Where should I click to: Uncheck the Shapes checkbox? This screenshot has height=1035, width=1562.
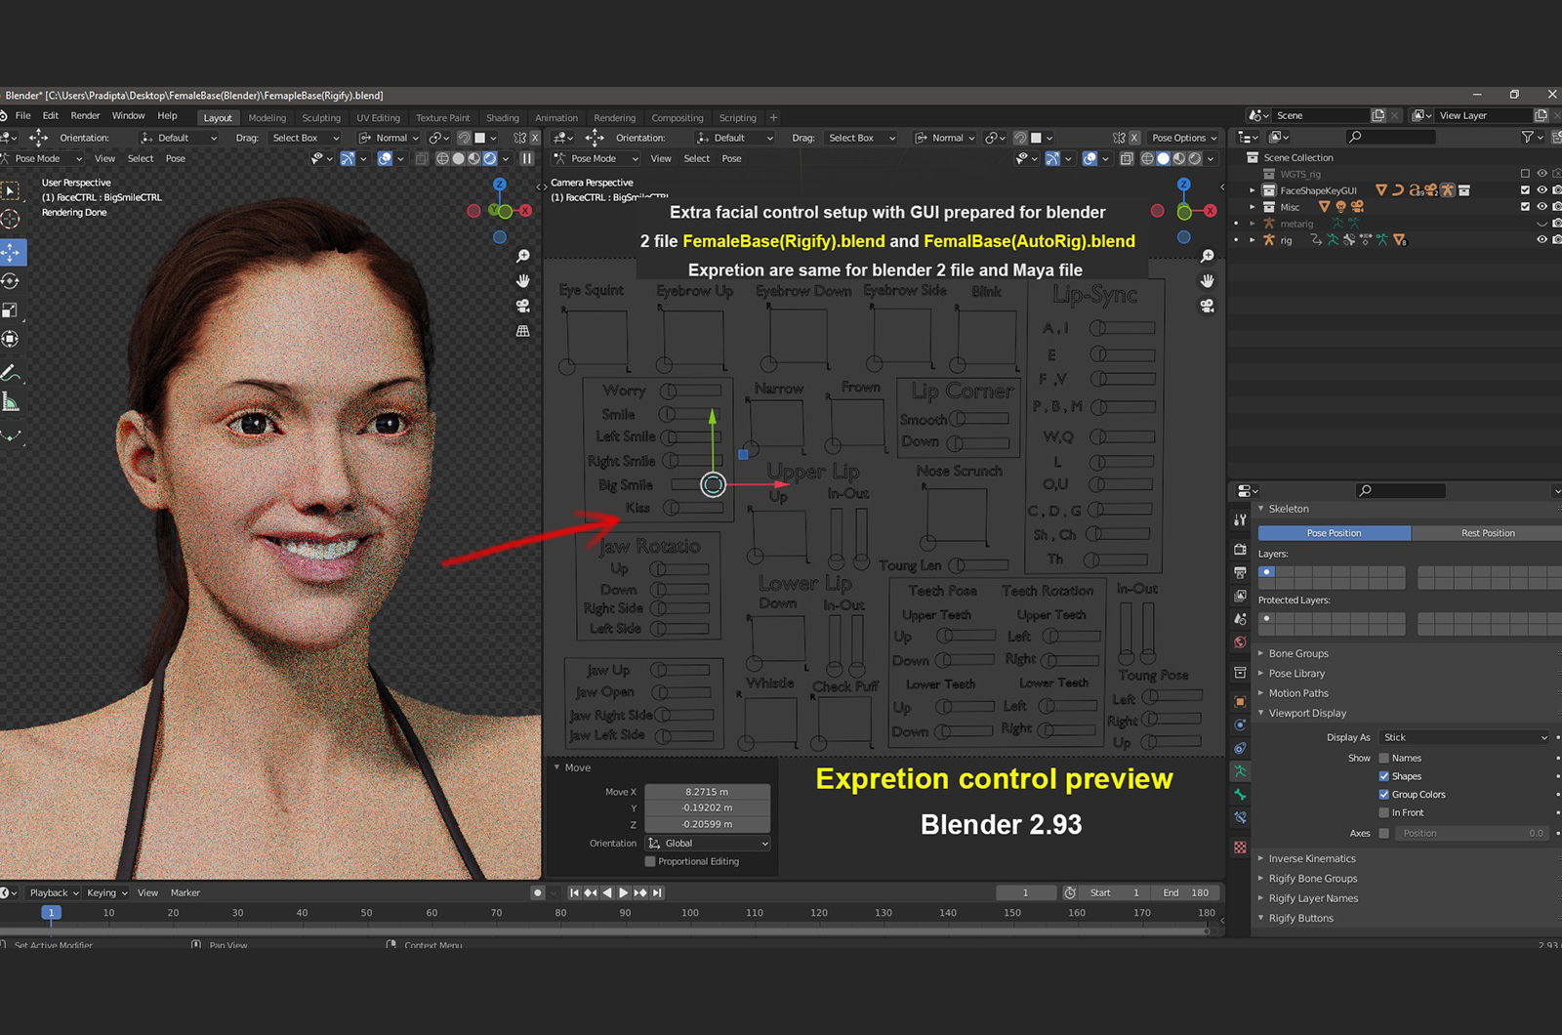click(x=1383, y=776)
